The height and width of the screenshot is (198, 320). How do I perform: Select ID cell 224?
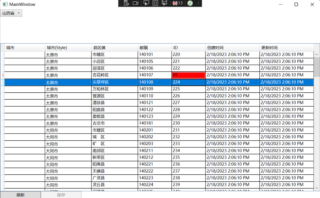tap(189, 82)
